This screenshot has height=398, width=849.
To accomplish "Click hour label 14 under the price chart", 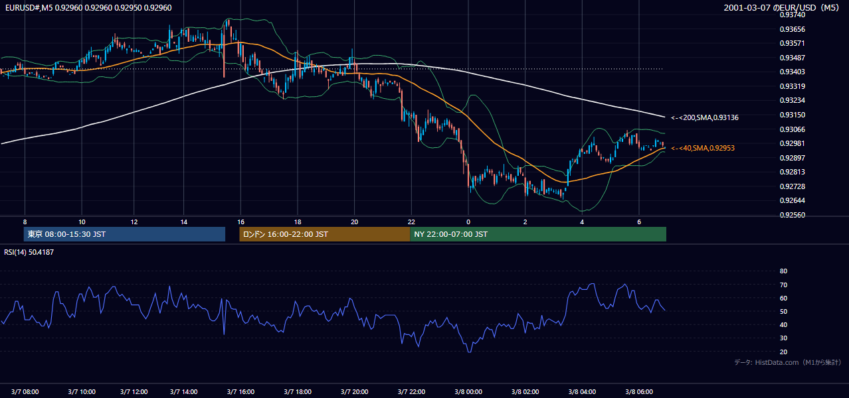I will 183,222.
